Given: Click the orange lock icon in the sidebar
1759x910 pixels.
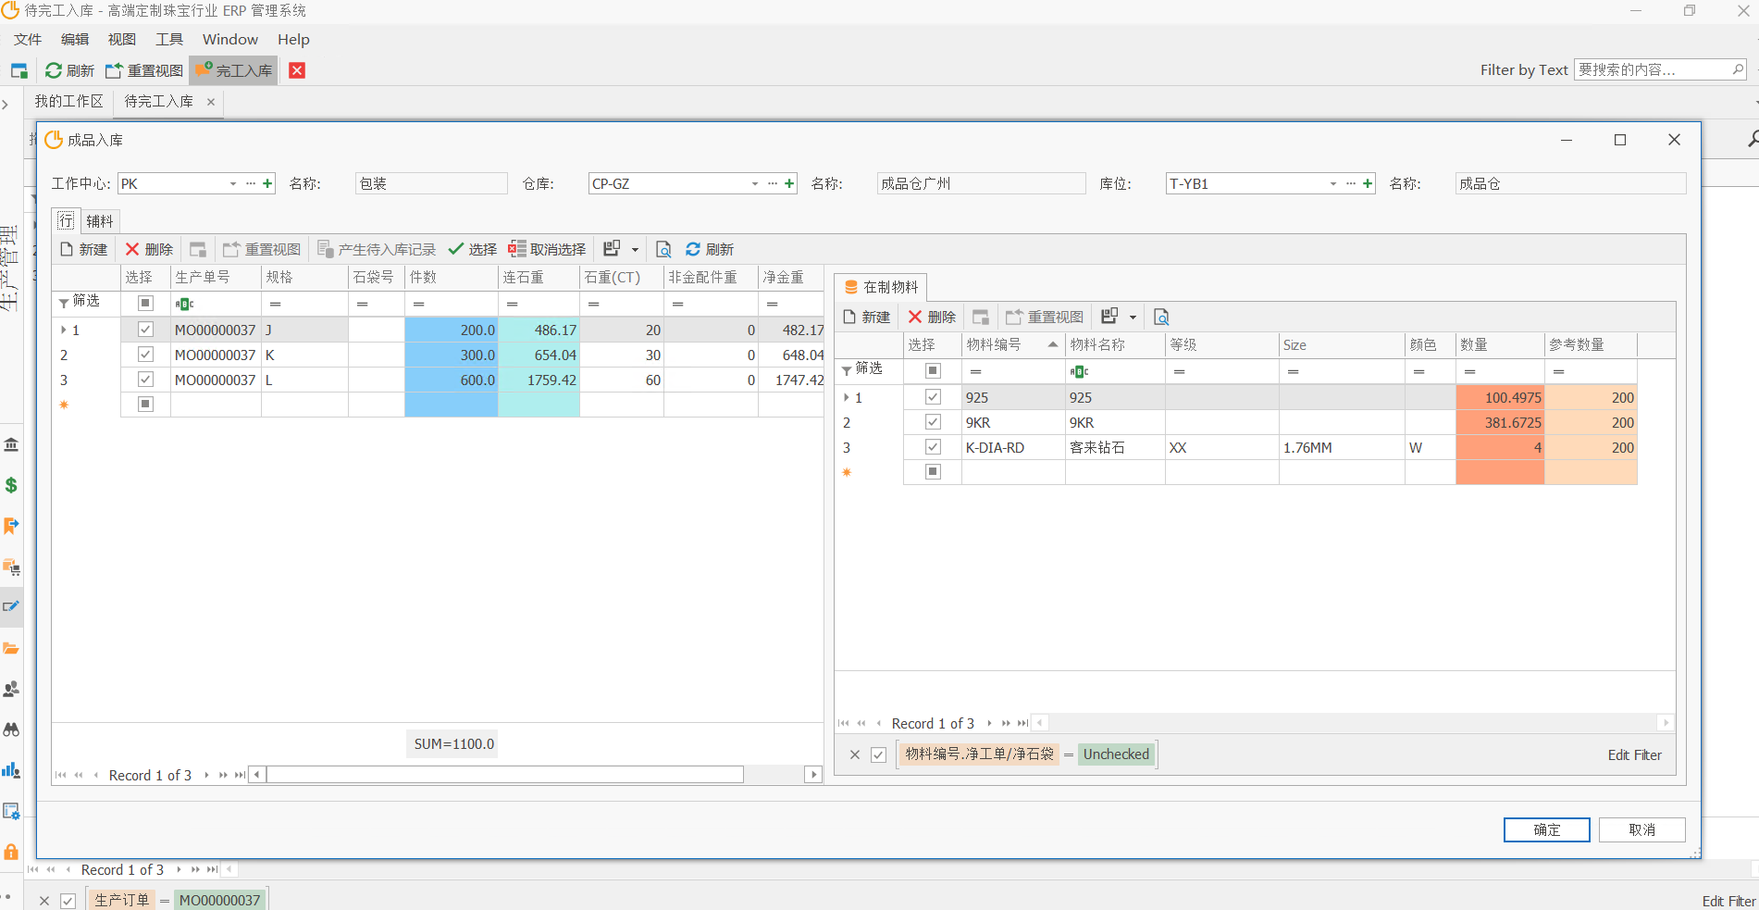Looking at the screenshot, I should tap(11, 852).
